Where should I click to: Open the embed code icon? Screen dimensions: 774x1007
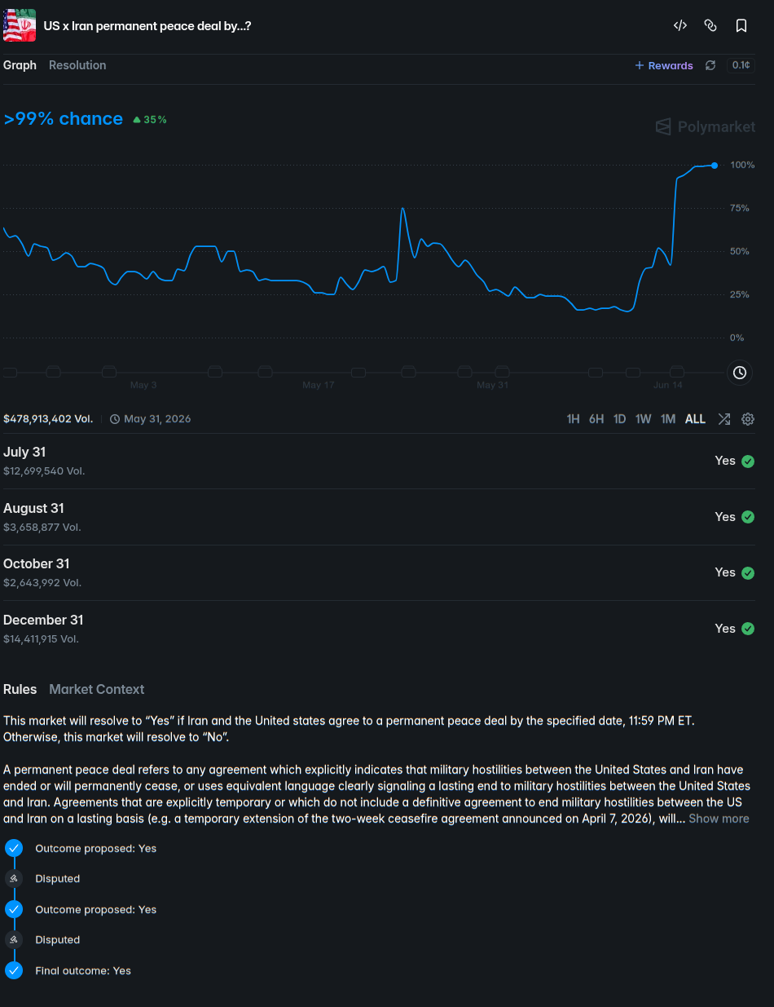[x=679, y=26]
